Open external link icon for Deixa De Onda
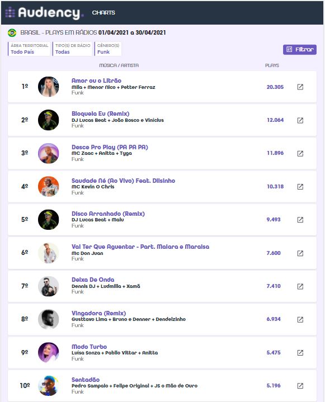 coord(300,286)
